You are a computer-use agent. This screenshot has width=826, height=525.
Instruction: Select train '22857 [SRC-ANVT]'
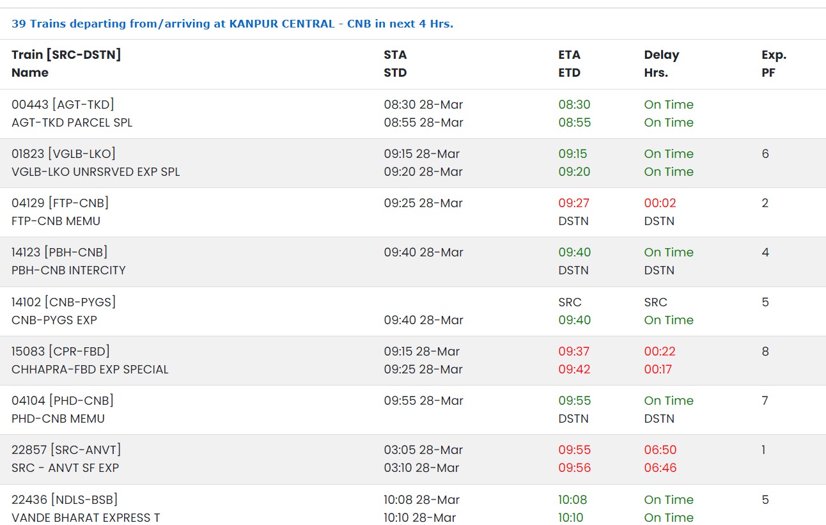[x=66, y=450]
